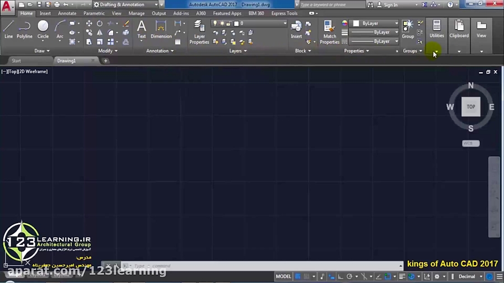Expand the Block panel

pyautogui.click(x=303, y=51)
